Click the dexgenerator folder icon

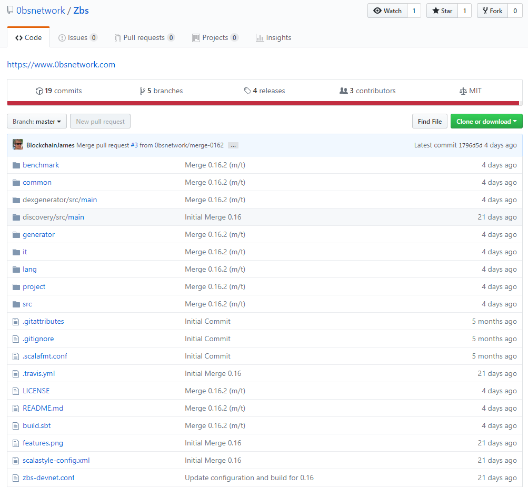(16, 200)
